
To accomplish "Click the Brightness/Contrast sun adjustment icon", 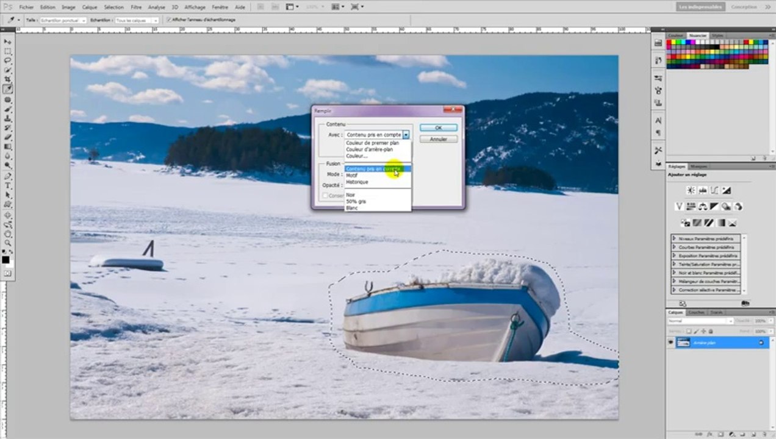I will coord(691,190).
